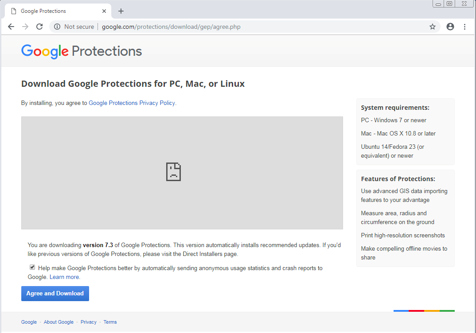This screenshot has height=333, width=476.
Task: Click the browser forward arrow
Action: pos(25,27)
